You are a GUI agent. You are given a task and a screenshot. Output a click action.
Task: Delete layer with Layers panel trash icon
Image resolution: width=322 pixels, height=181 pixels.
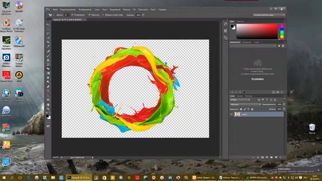(x=281, y=157)
